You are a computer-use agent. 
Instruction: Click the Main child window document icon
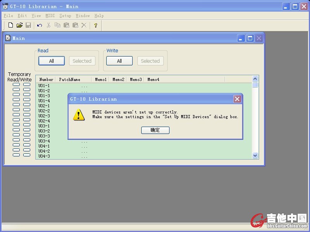click(x=8, y=38)
